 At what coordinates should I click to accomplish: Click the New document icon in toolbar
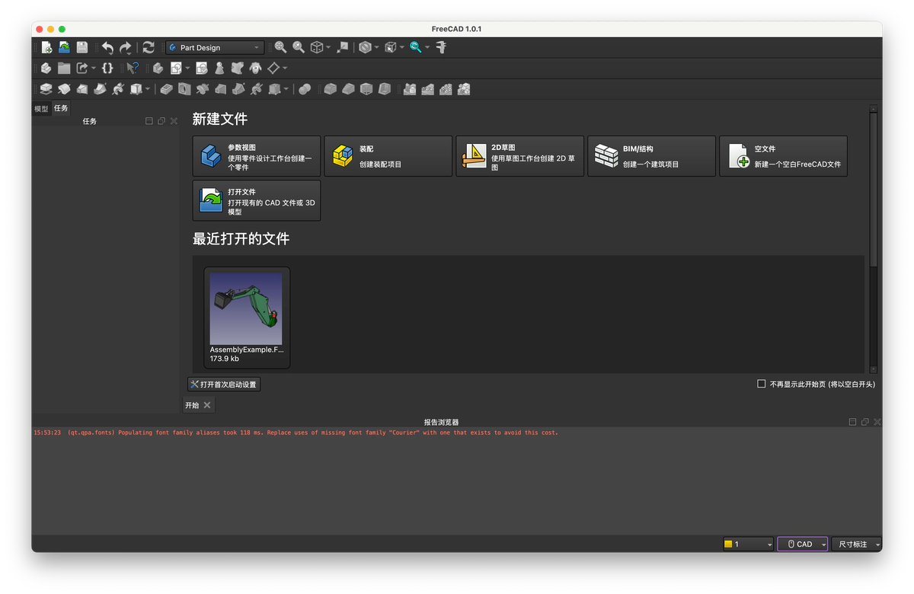coord(46,47)
